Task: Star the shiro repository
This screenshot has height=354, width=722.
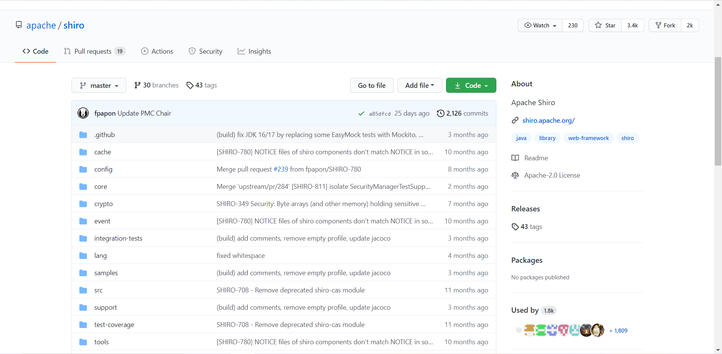Action: 605,25
